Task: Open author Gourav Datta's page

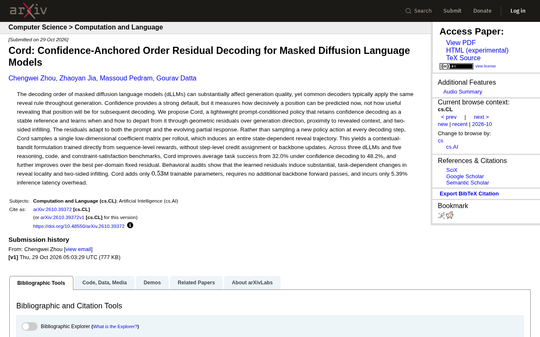Action: point(176,78)
